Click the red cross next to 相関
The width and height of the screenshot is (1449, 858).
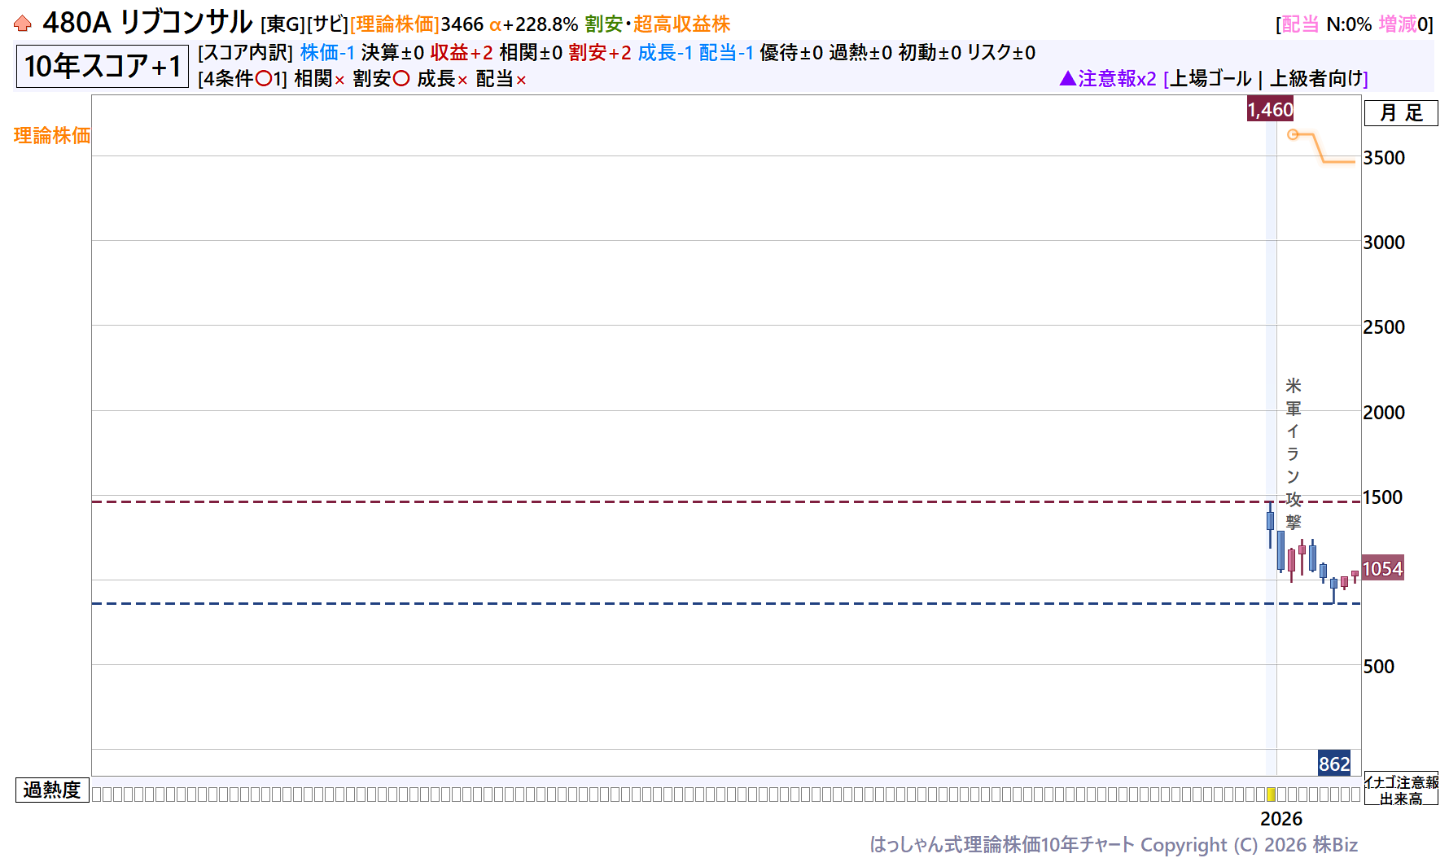tap(339, 80)
